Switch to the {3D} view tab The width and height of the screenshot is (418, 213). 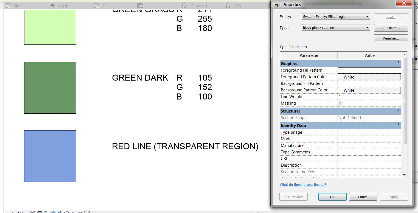point(233,6)
